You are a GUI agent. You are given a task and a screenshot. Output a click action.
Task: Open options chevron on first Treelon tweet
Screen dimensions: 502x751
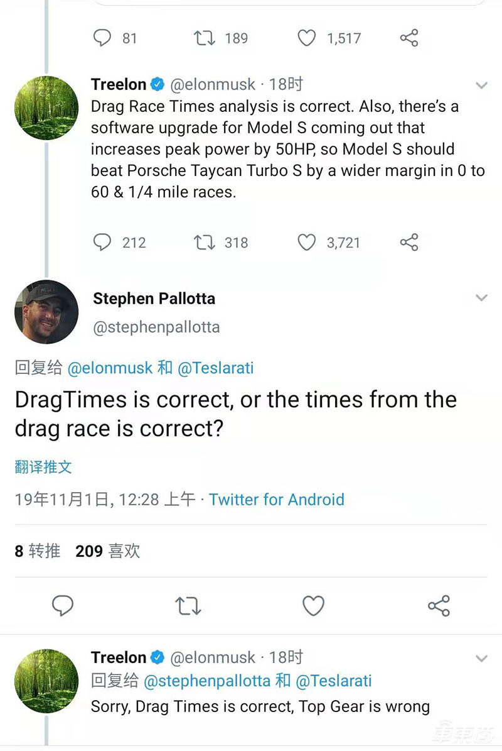pyautogui.click(x=481, y=85)
